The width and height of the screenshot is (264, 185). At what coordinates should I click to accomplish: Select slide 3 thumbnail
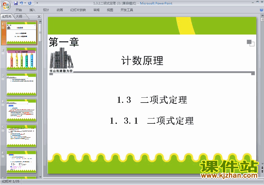tap(21, 84)
